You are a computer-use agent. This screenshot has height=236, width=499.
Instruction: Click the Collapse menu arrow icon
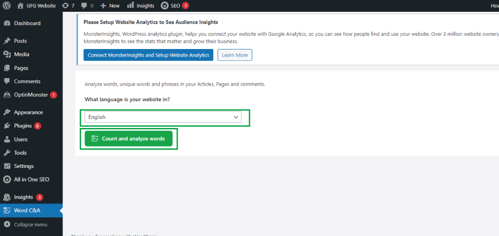click(x=7, y=225)
